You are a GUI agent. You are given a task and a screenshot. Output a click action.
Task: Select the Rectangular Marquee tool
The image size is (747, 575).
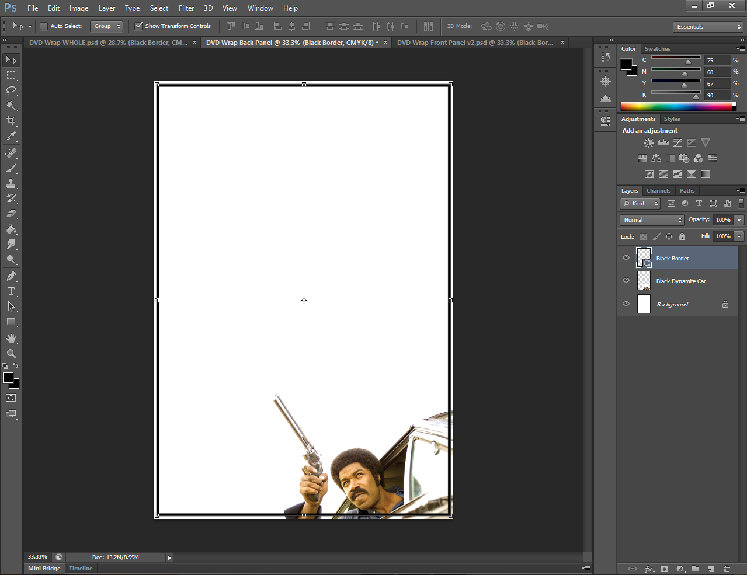pyautogui.click(x=11, y=75)
